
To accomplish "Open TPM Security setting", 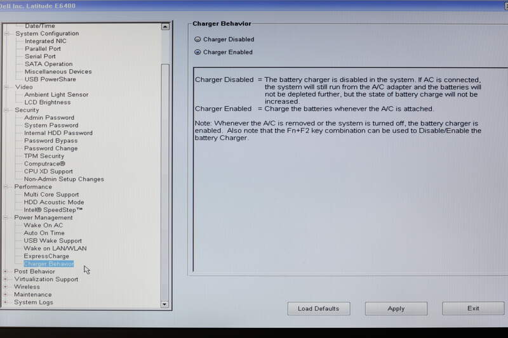I will point(44,156).
